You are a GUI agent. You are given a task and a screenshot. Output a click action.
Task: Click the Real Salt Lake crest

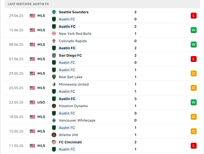pos(54,77)
